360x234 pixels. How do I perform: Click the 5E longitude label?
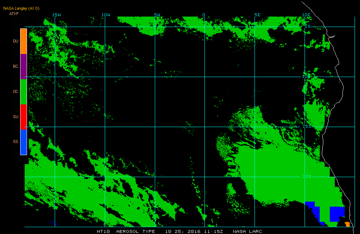click(x=258, y=15)
